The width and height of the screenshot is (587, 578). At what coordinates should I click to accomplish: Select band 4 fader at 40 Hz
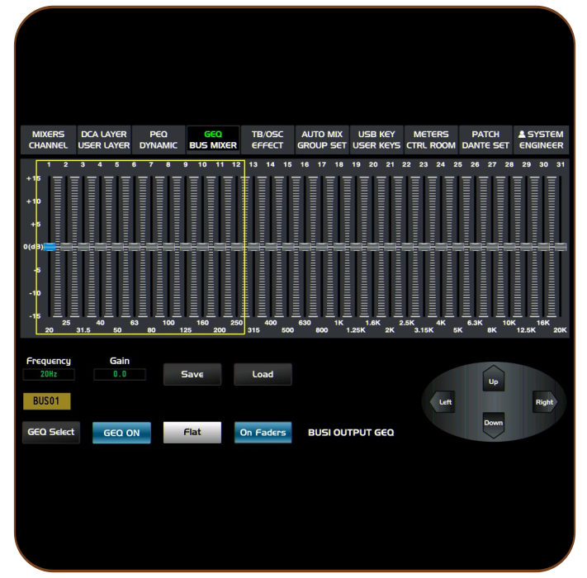pos(101,247)
